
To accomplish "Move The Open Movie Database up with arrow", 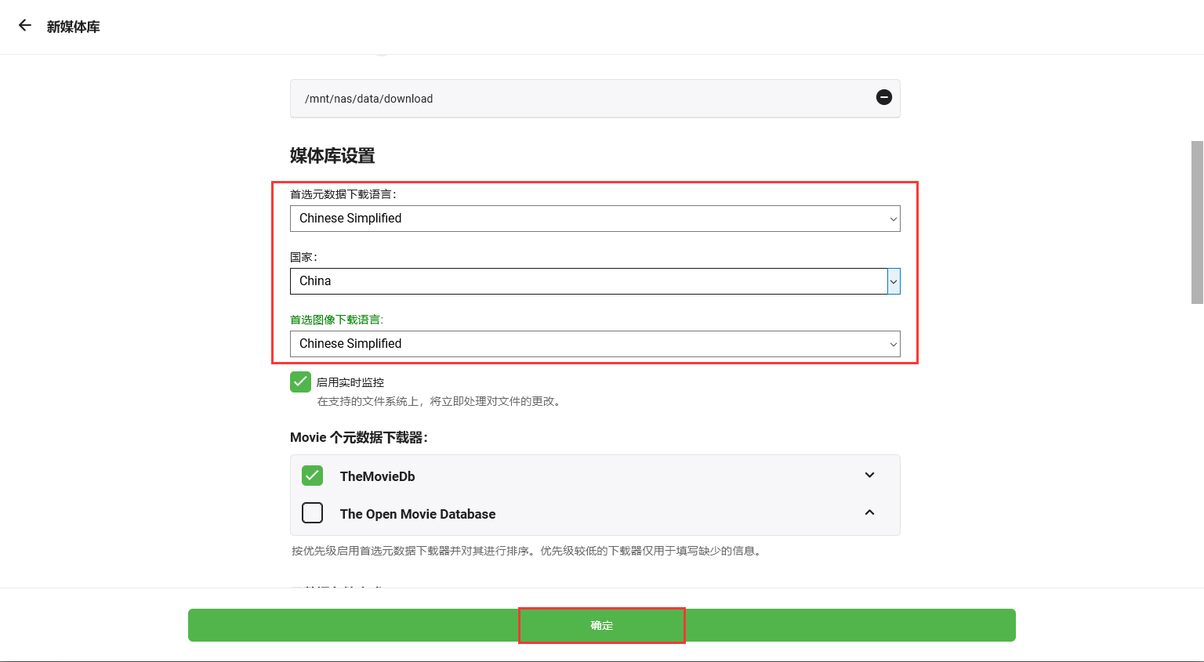I will point(869,512).
